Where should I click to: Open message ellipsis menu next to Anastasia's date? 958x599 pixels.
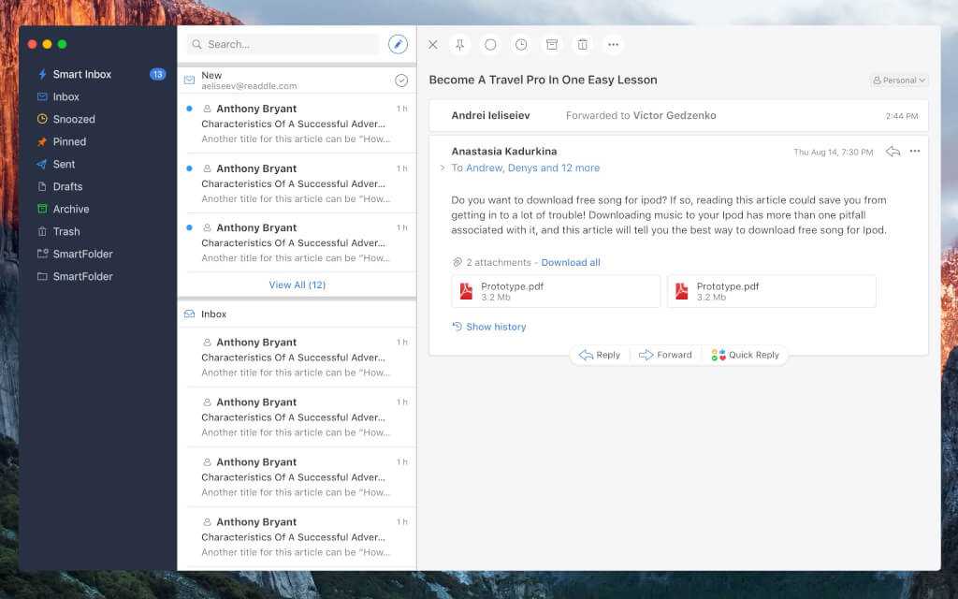tap(915, 151)
